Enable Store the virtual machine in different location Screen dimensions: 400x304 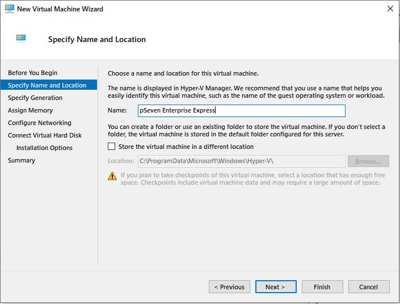coord(111,147)
